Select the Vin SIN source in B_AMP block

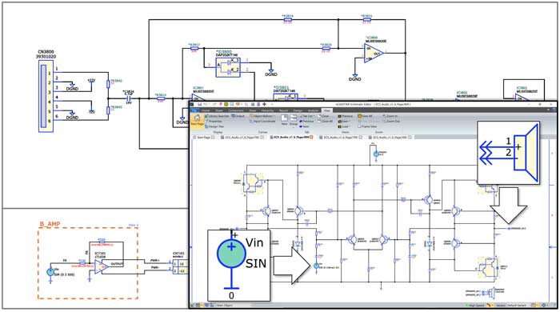[50, 272]
